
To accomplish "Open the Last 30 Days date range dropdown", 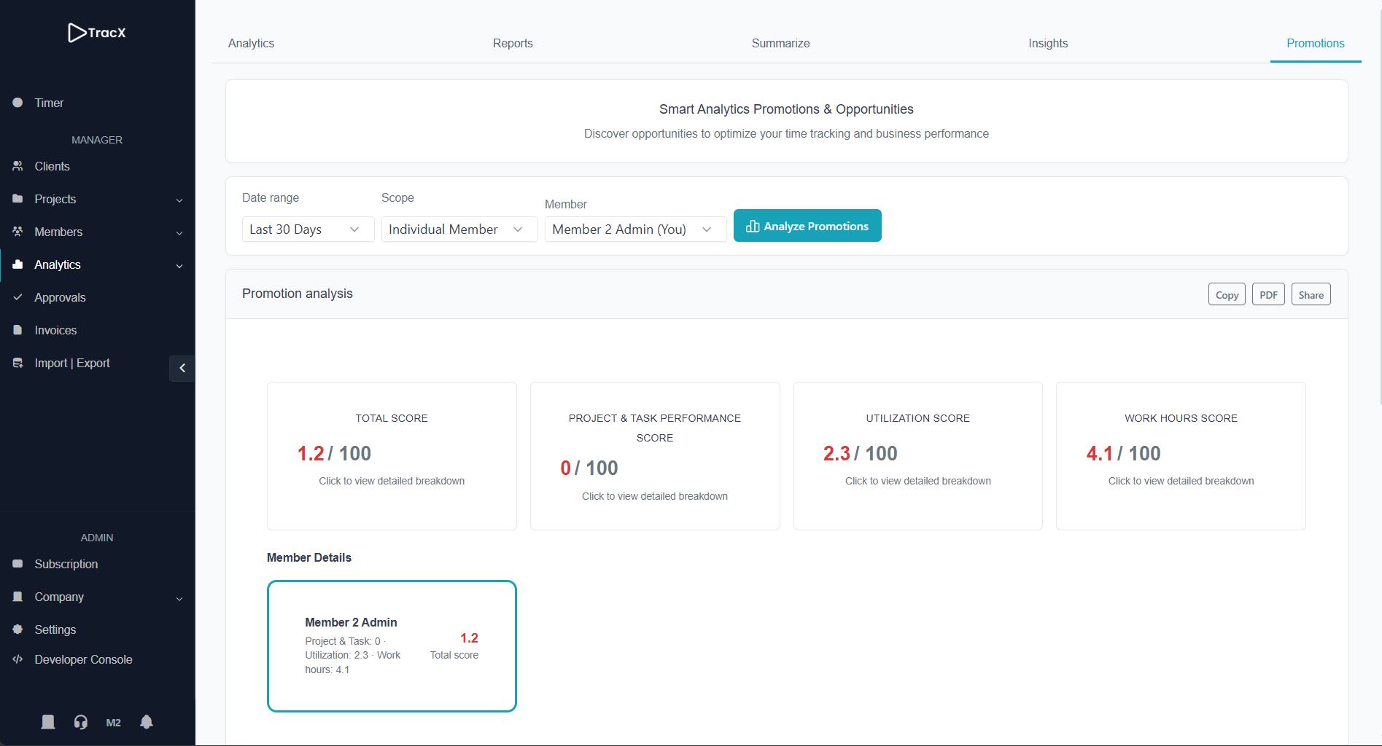I will [x=308, y=229].
